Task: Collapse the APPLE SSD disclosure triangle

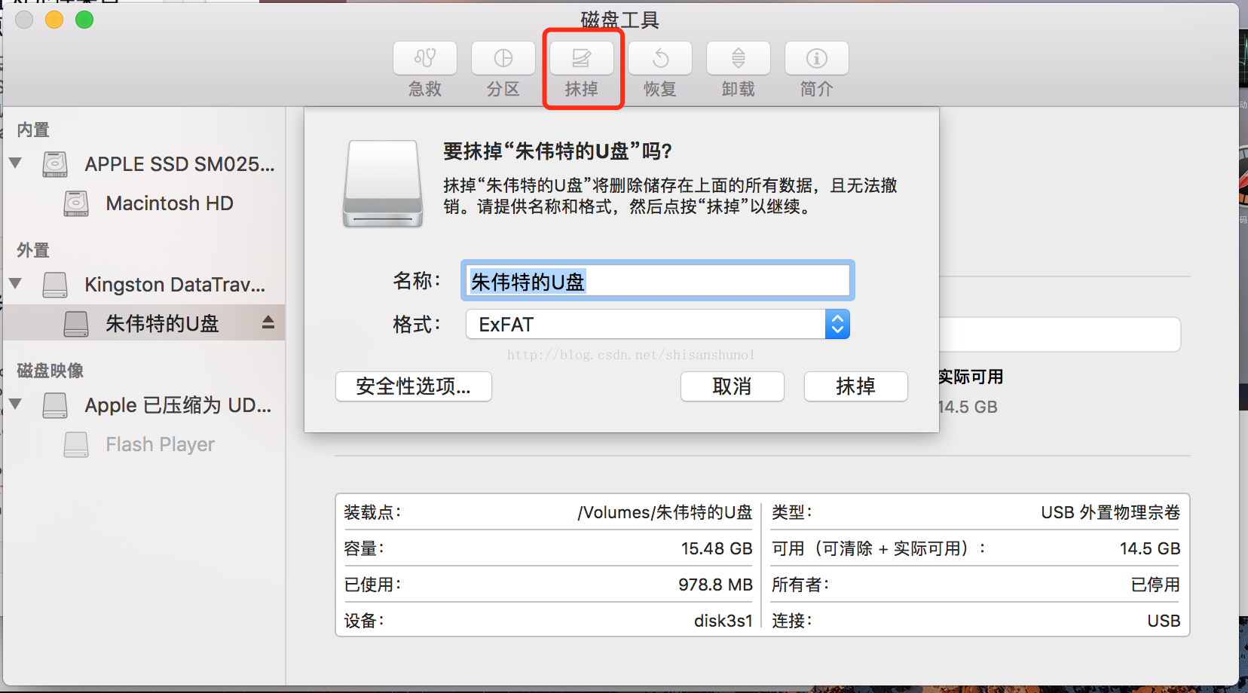Action: coord(15,163)
